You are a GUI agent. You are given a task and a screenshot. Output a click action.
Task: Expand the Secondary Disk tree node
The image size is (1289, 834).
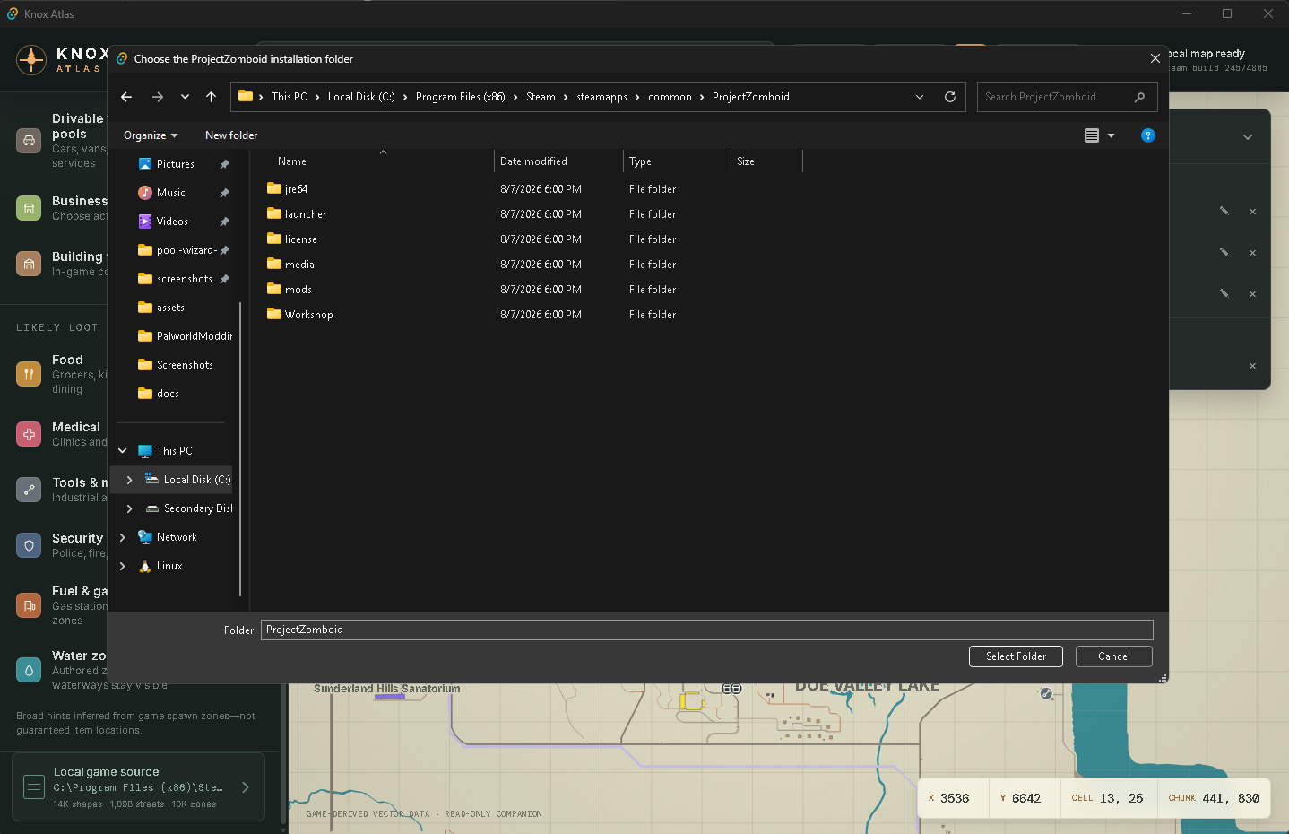(130, 508)
